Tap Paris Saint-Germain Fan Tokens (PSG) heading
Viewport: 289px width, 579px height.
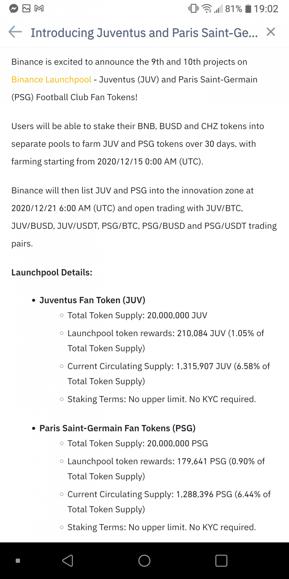[117, 428]
